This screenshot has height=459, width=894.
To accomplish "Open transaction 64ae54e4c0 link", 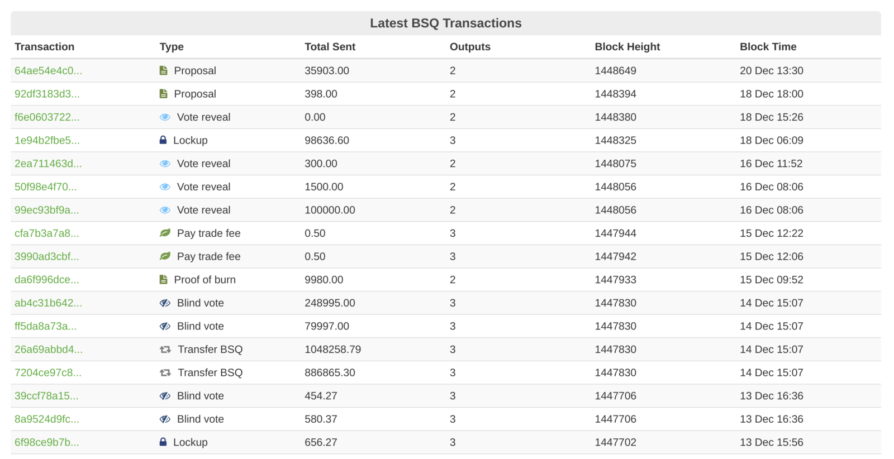I will pos(48,71).
